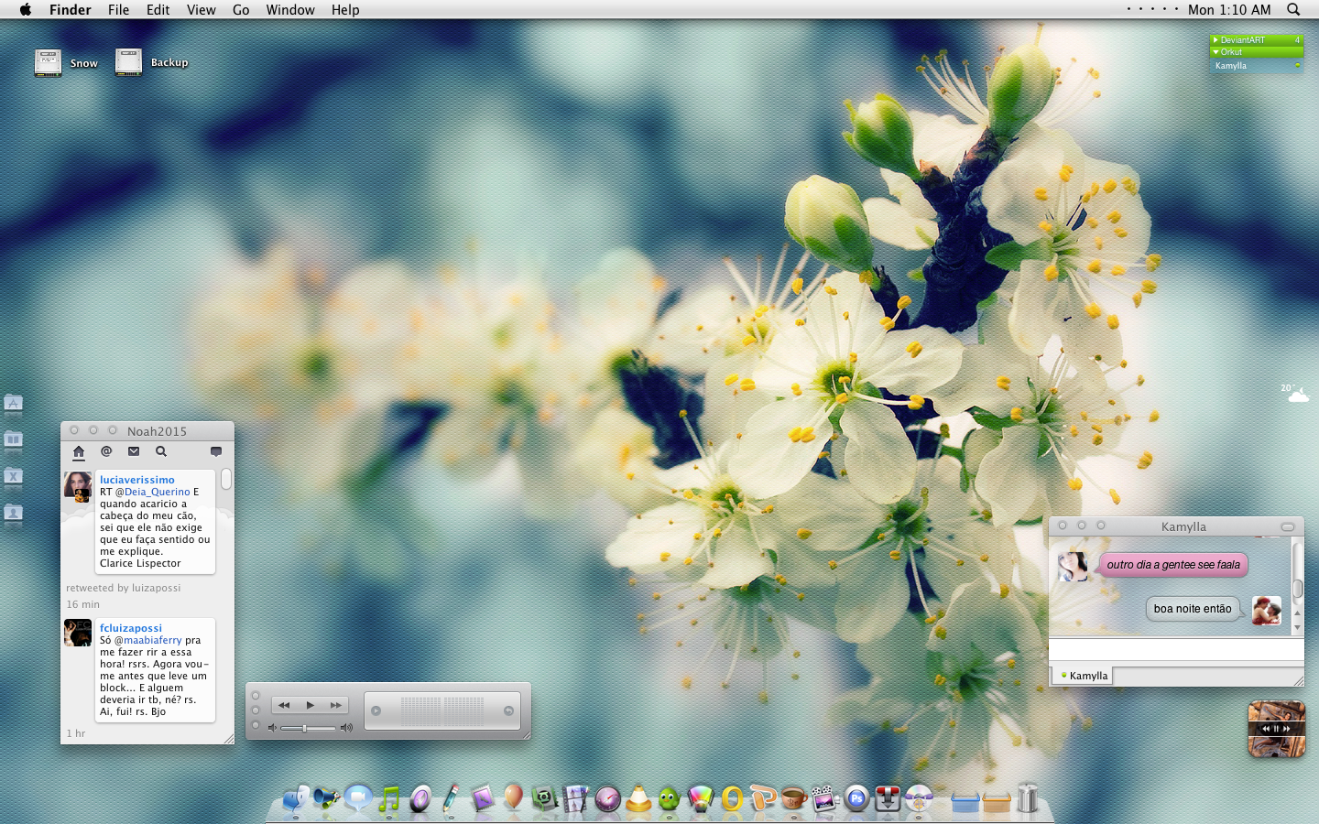
Task: Open the Trash in the Dock
Action: point(1028,798)
